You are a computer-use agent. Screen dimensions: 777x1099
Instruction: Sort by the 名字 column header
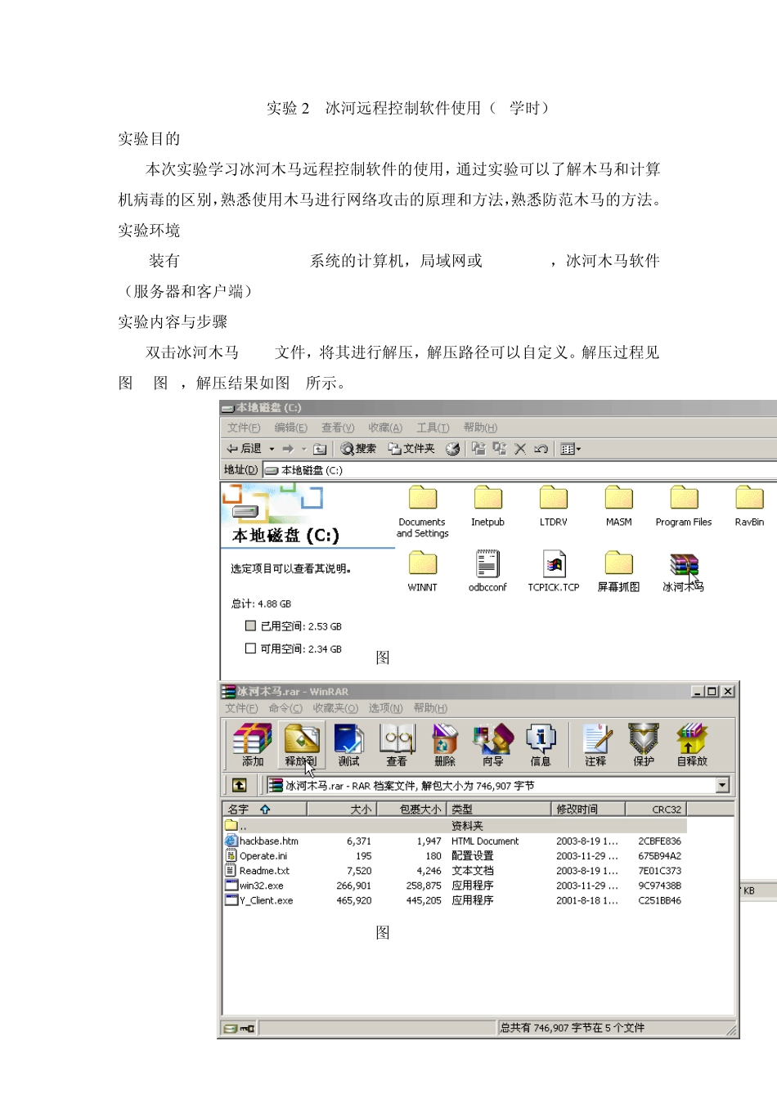tap(264, 809)
